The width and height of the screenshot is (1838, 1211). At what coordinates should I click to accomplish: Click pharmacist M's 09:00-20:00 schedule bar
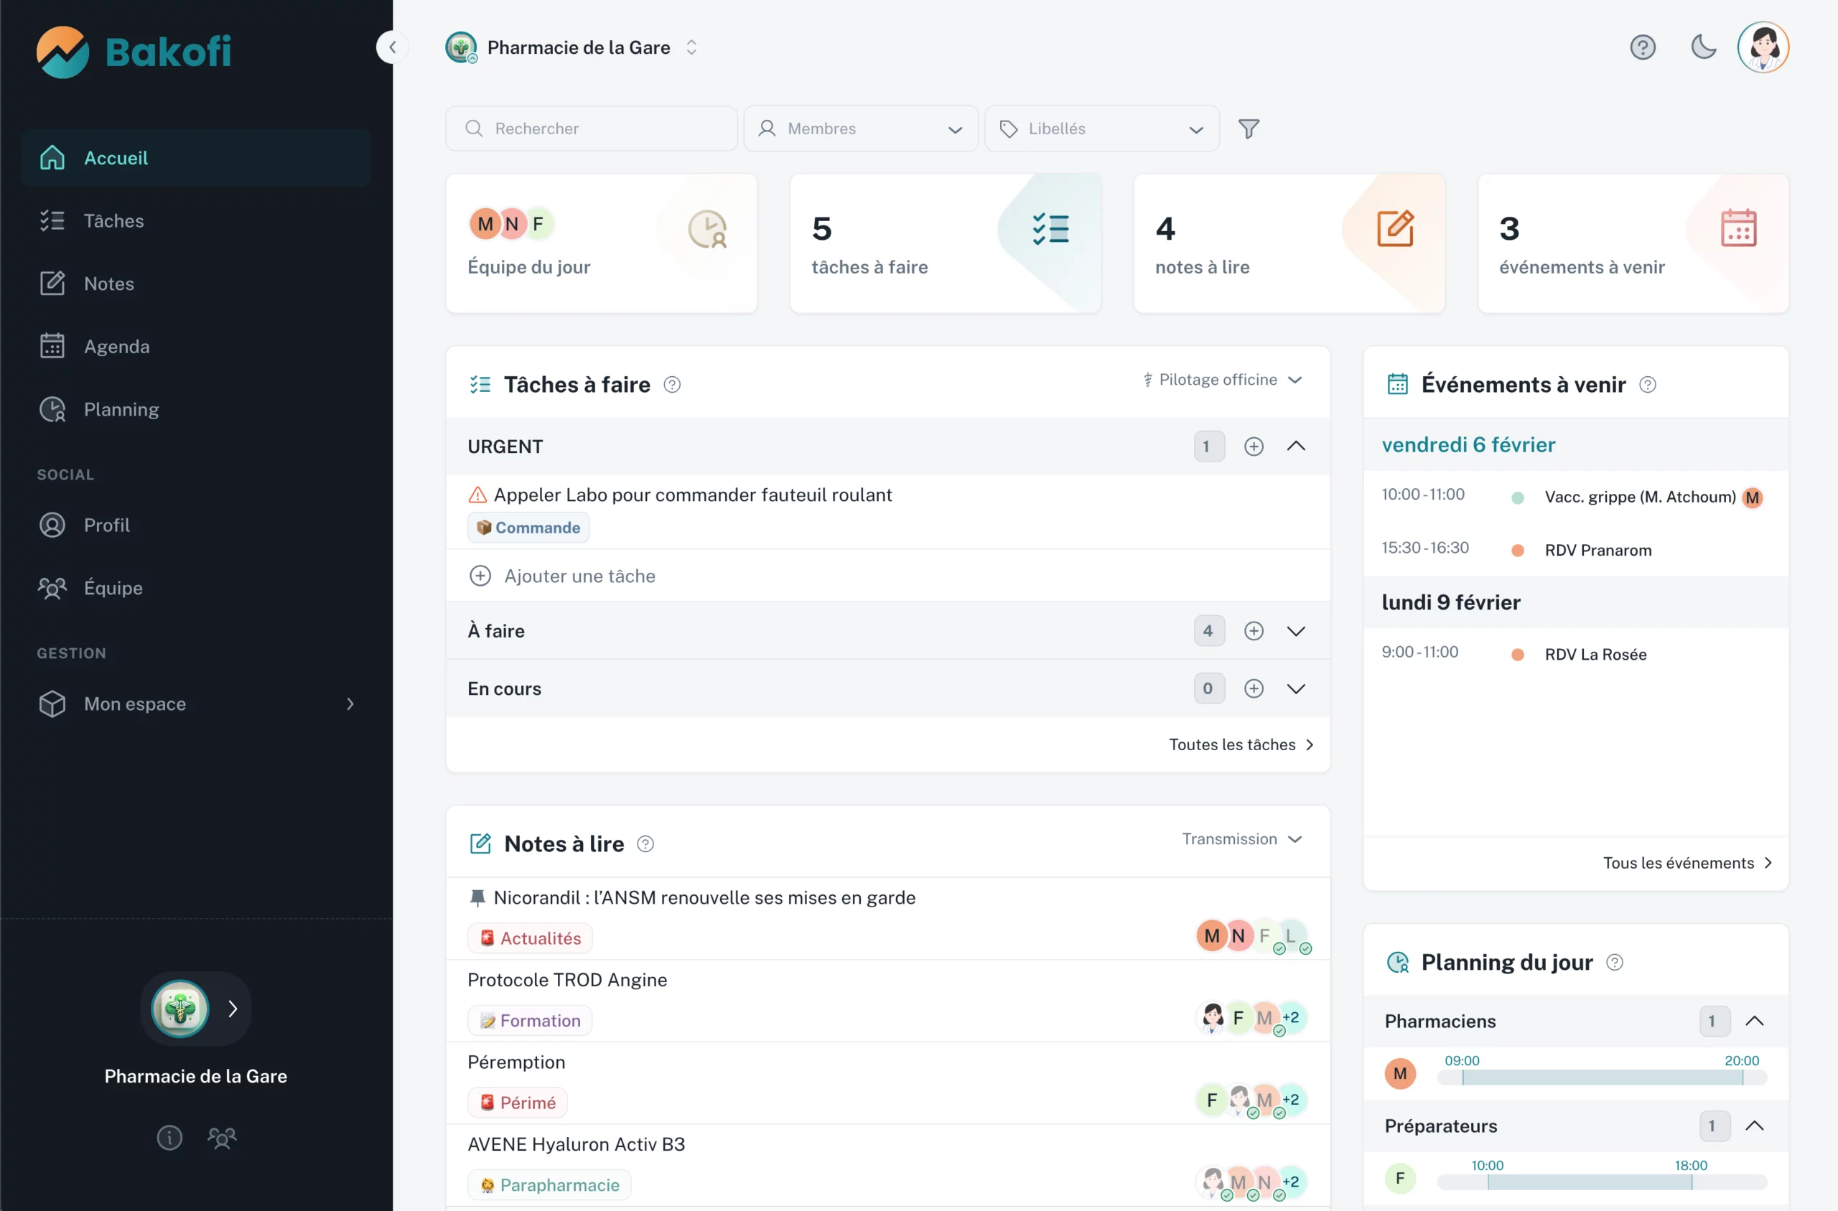(1602, 1077)
